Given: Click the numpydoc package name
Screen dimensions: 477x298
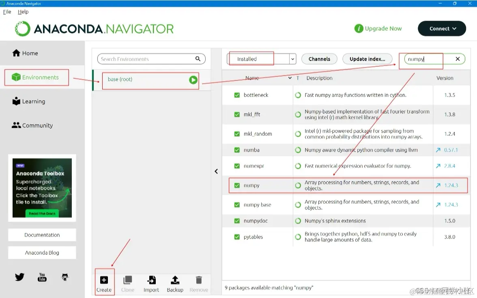Looking at the screenshot, I should coord(256,221).
